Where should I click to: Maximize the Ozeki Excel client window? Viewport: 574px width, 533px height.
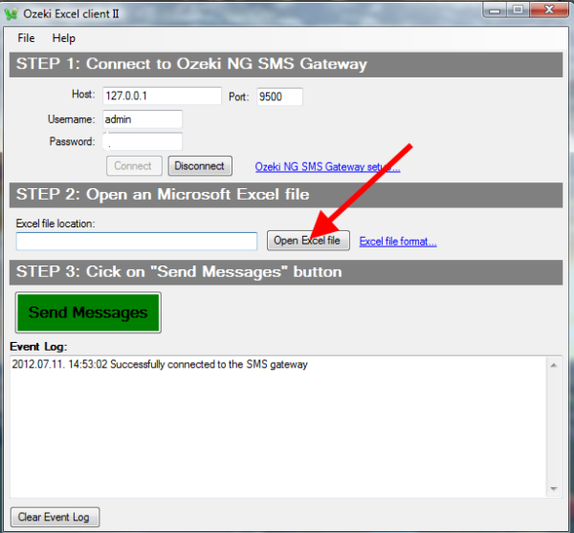pyautogui.click(x=518, y=10)
